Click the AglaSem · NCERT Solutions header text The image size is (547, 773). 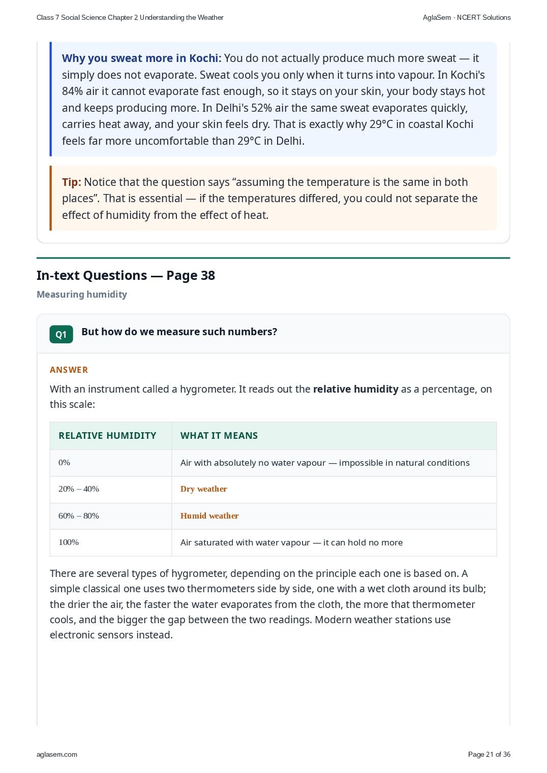[467, 17]
